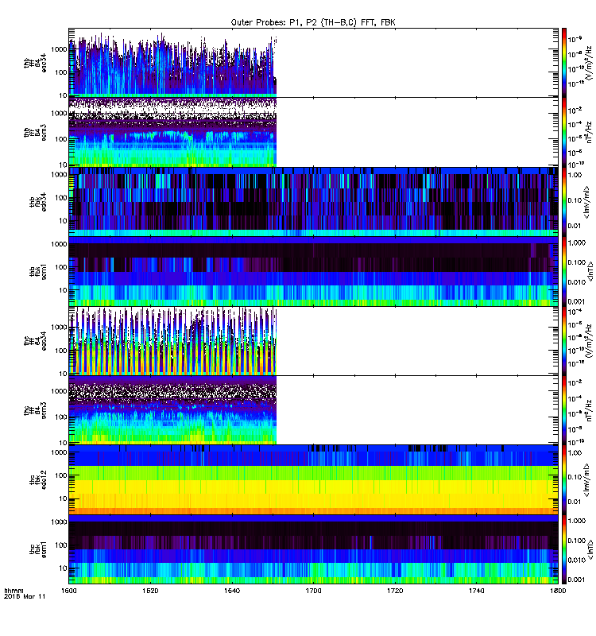This screenshot has width=596, height=636.
Task: Click the thc fff 64 eac34 panel label
Action: [x=35, y=341]
